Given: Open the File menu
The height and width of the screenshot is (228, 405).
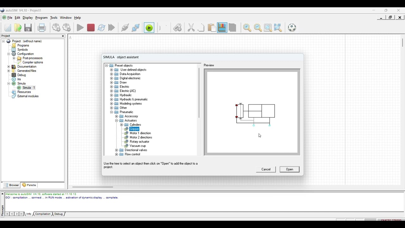Looking at the screenshot, I should (10, 18).
